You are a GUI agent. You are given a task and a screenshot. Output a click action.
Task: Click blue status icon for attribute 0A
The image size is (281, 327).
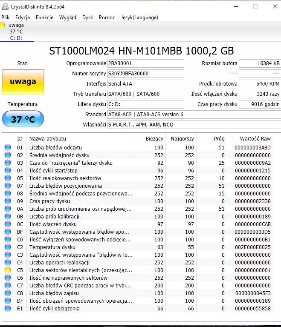[8, 209]
